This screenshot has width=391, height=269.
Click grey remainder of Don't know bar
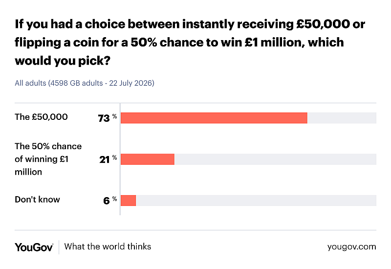[256, 201]
